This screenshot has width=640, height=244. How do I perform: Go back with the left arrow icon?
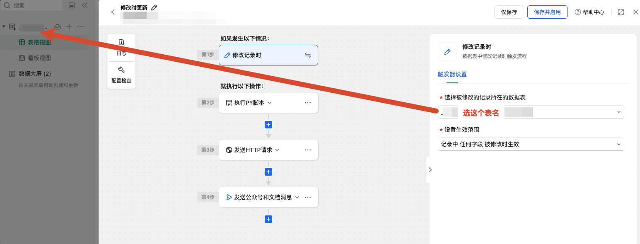(113, 12)
